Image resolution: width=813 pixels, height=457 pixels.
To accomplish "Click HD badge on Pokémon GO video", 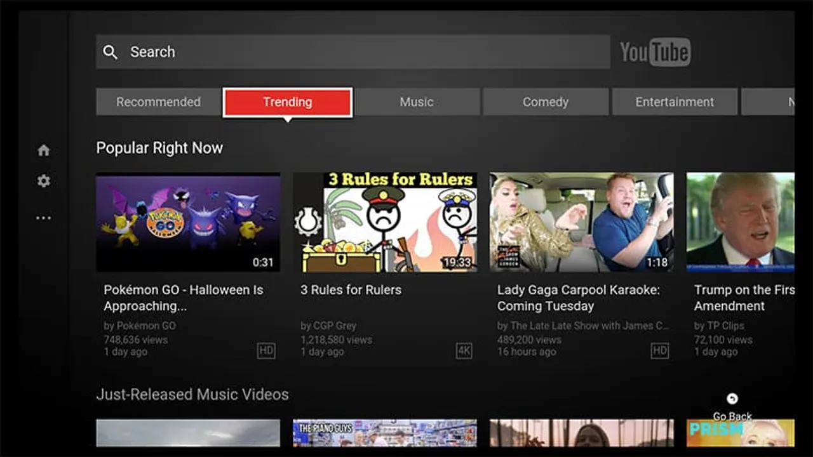I will click(267, 350).
